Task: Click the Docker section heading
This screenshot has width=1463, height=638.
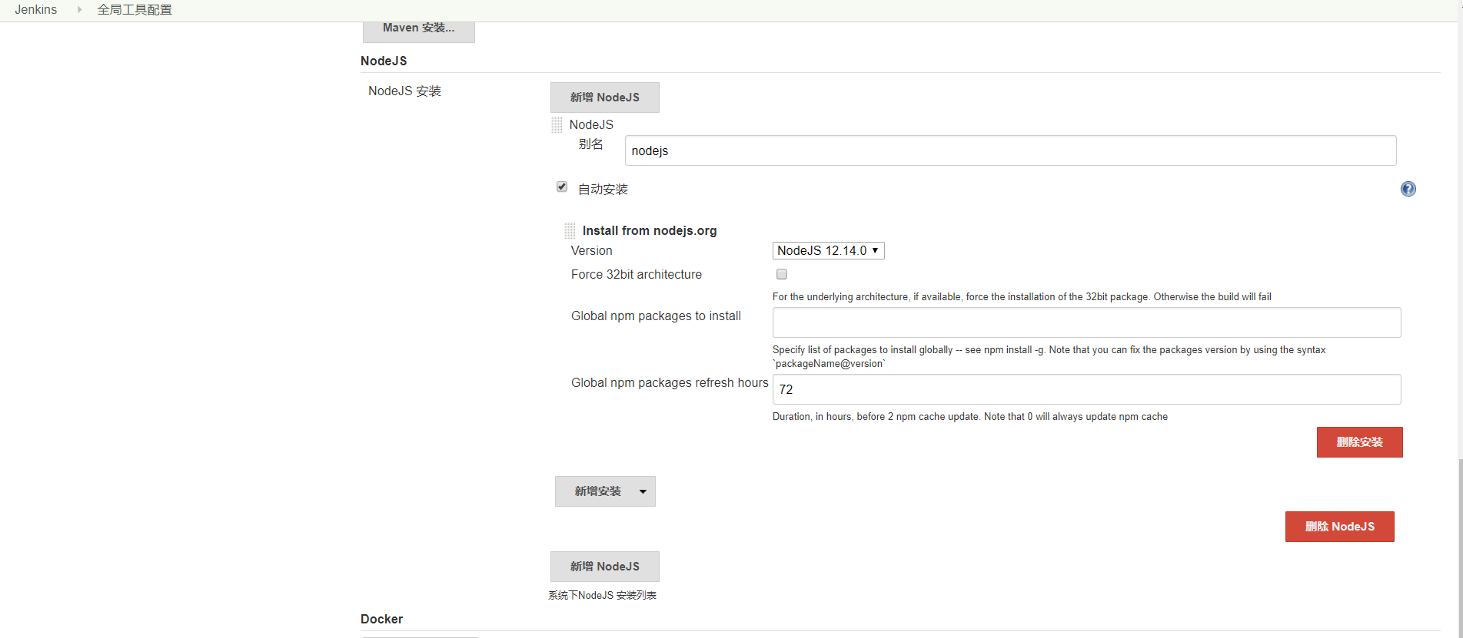Action: (382, 619)
